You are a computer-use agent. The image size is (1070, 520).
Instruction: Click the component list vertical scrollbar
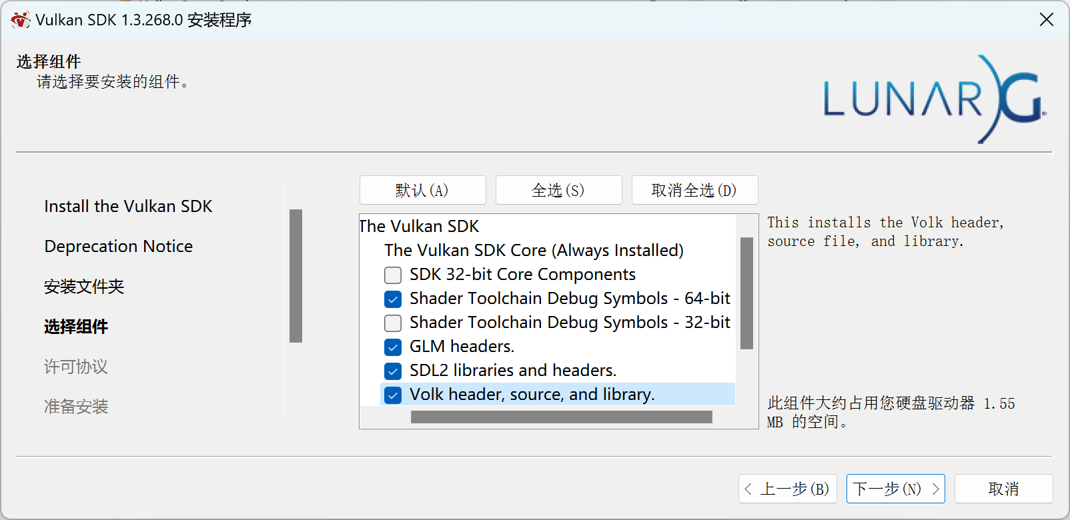tap(746, 293)
